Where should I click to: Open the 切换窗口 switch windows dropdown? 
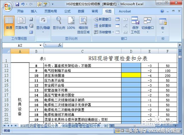147,25
